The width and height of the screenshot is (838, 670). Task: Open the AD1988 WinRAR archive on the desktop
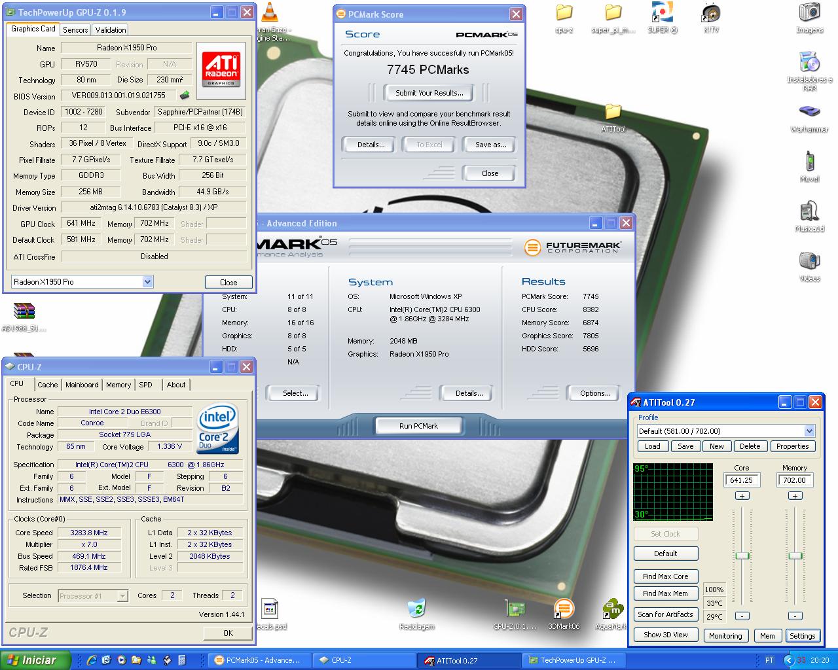click(24, 317)
